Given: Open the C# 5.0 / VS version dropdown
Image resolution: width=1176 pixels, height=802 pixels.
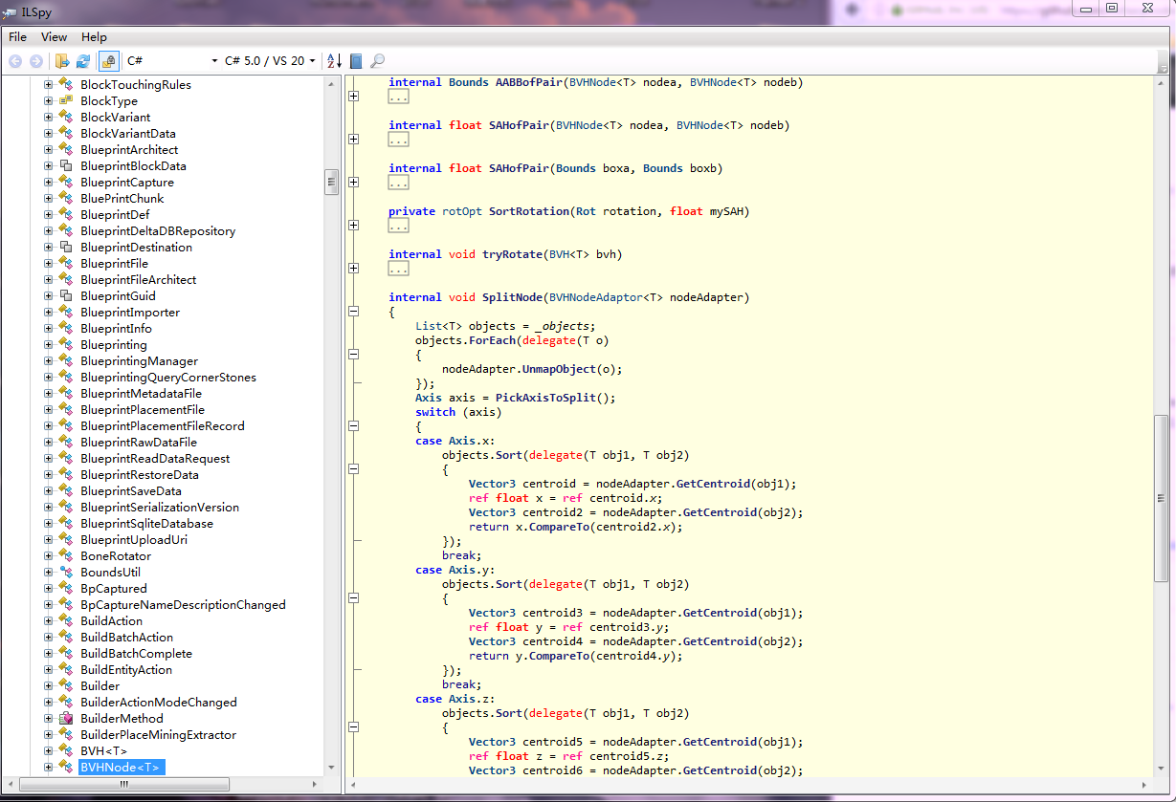Looking at the screenshot, I should point(271,61).
